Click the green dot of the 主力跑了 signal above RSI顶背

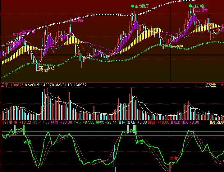[x=190, y=6]
